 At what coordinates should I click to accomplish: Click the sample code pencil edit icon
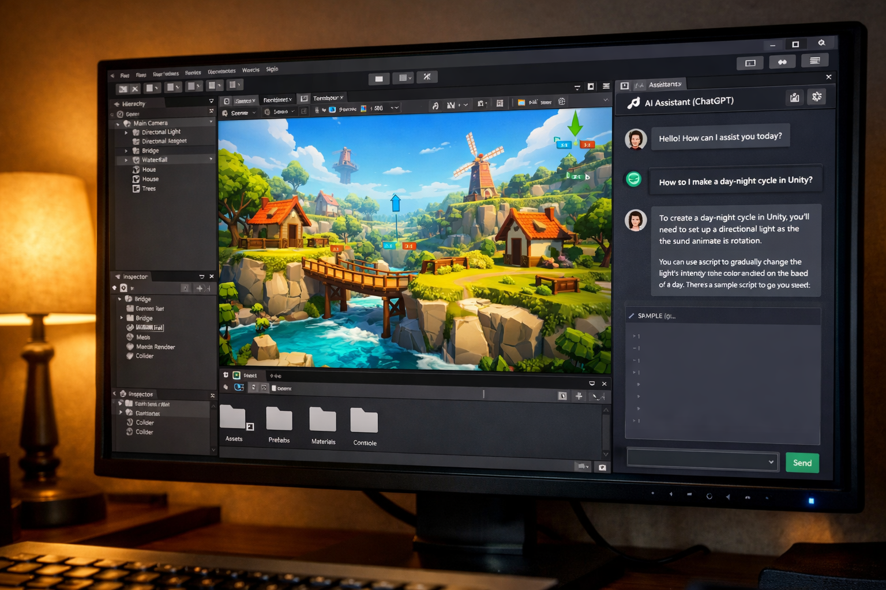pyautogui.click(x=632, y=316)
